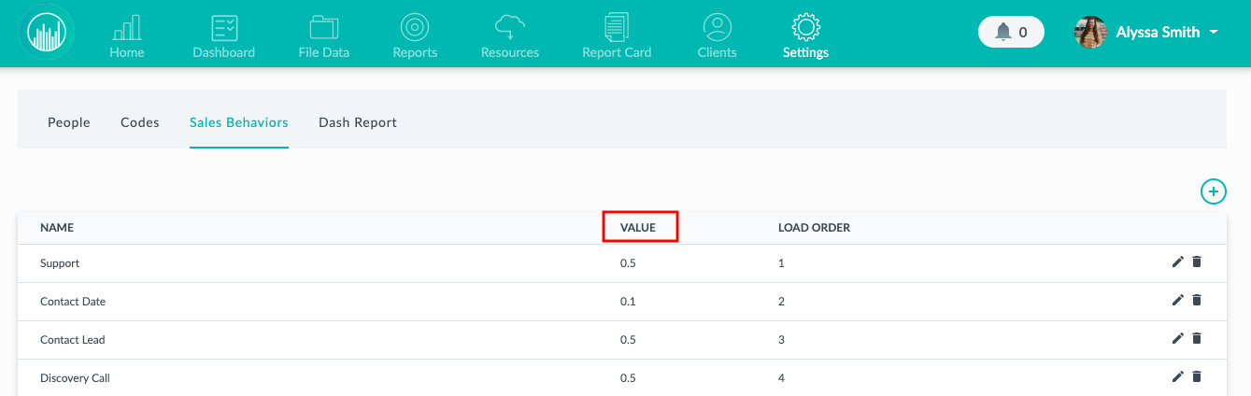The width and height of the screenshot is (1251, 396).
Task: Go to File Data folder icon
Action: (x=324, y=27)
